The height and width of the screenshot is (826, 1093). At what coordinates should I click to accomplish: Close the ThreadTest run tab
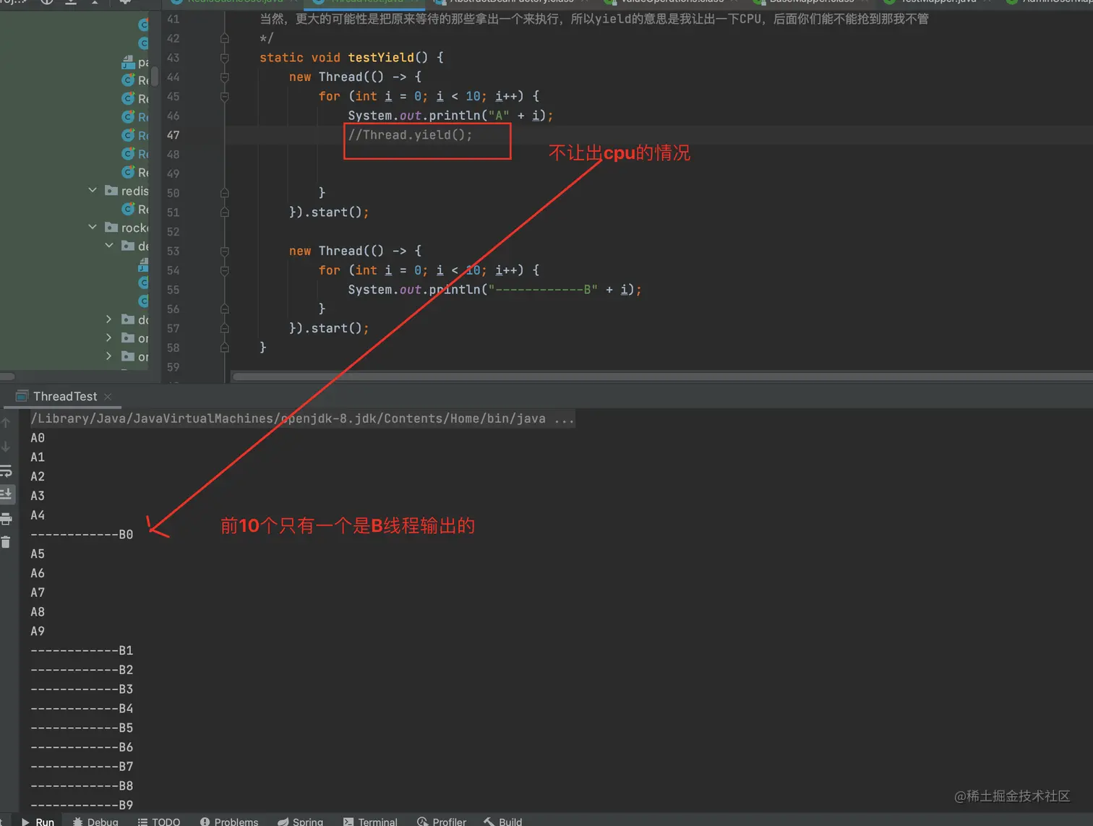(108, 397)
